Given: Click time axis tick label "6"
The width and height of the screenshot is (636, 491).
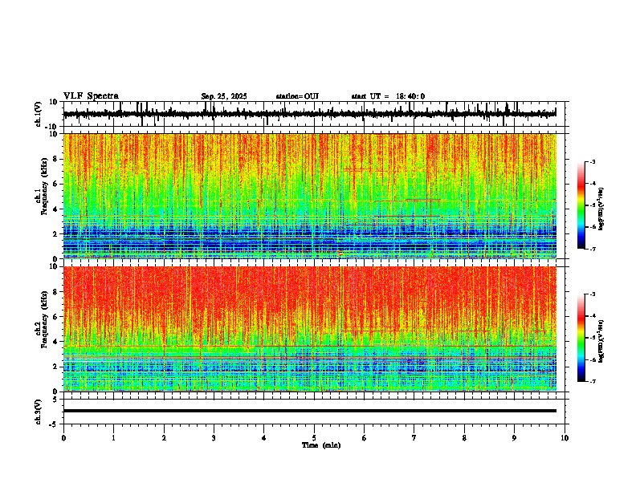Looking at the screenshot, I should coord(365,438).
